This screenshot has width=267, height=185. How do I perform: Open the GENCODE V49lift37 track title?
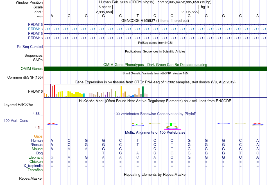[155, 20]
